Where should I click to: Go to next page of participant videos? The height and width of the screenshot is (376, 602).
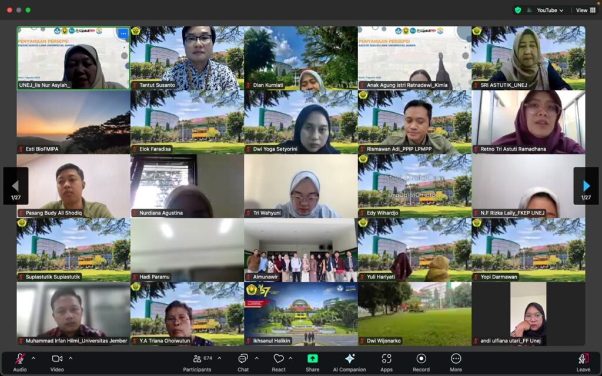(586, 186)
